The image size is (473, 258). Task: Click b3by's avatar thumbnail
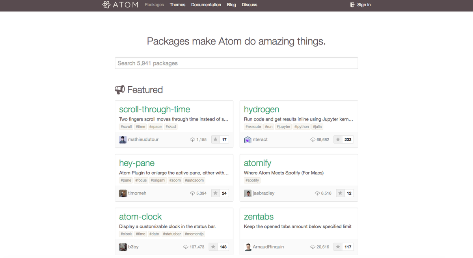[123, 247]
